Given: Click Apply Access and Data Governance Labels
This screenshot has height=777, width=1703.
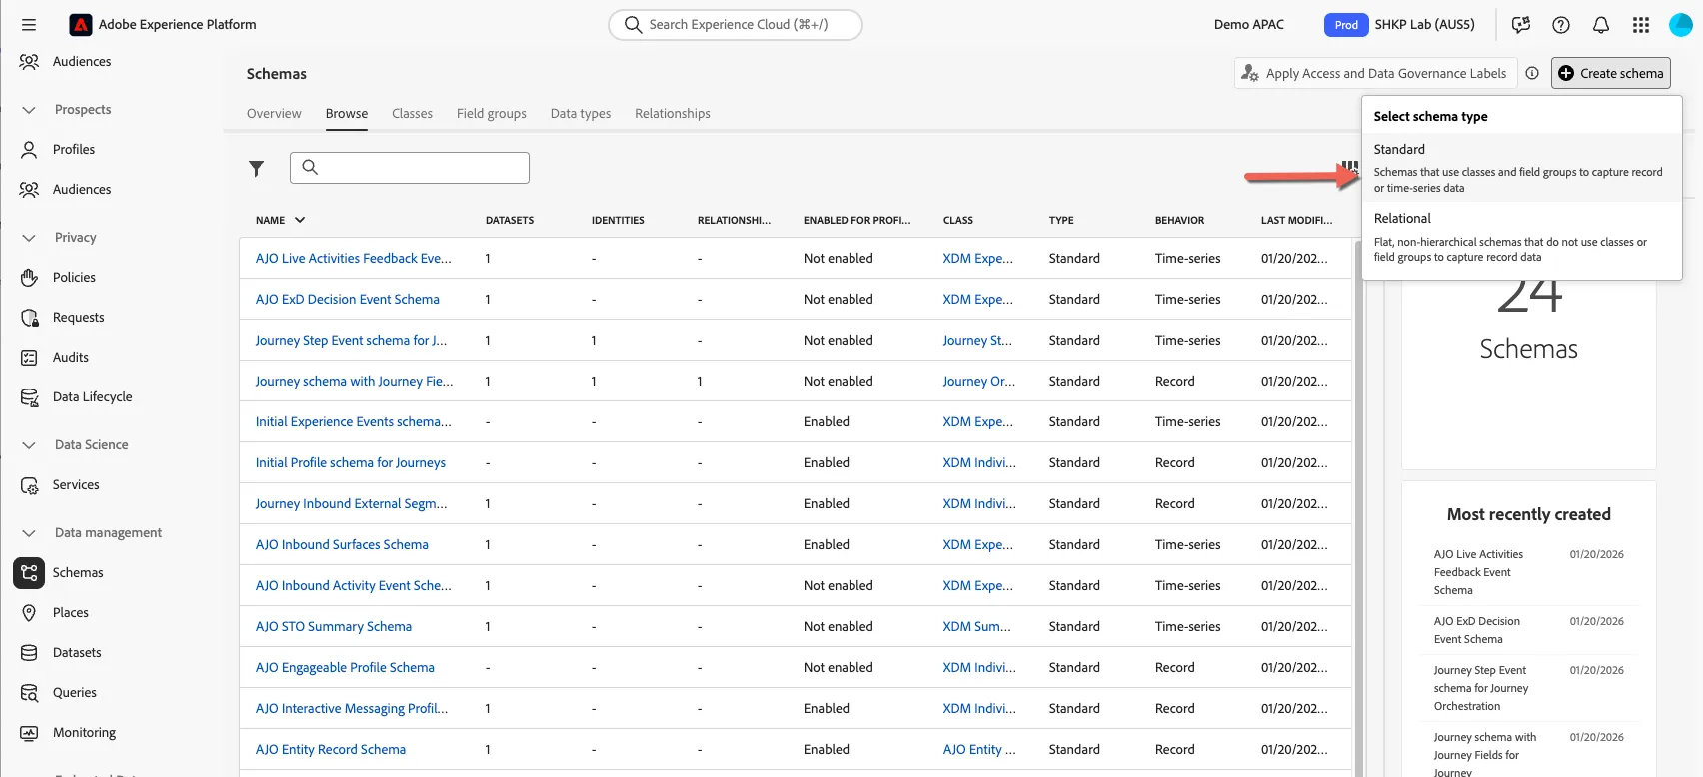Looking at the screenshot, I should (1375, 73).
